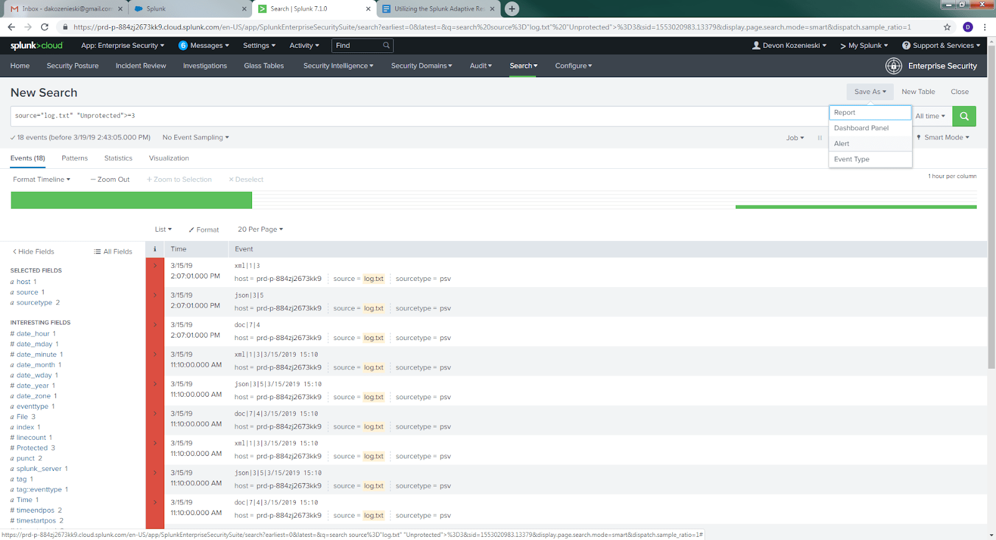Open the Format Timeline dropdown
996x540 pixels.
(42, 179)
